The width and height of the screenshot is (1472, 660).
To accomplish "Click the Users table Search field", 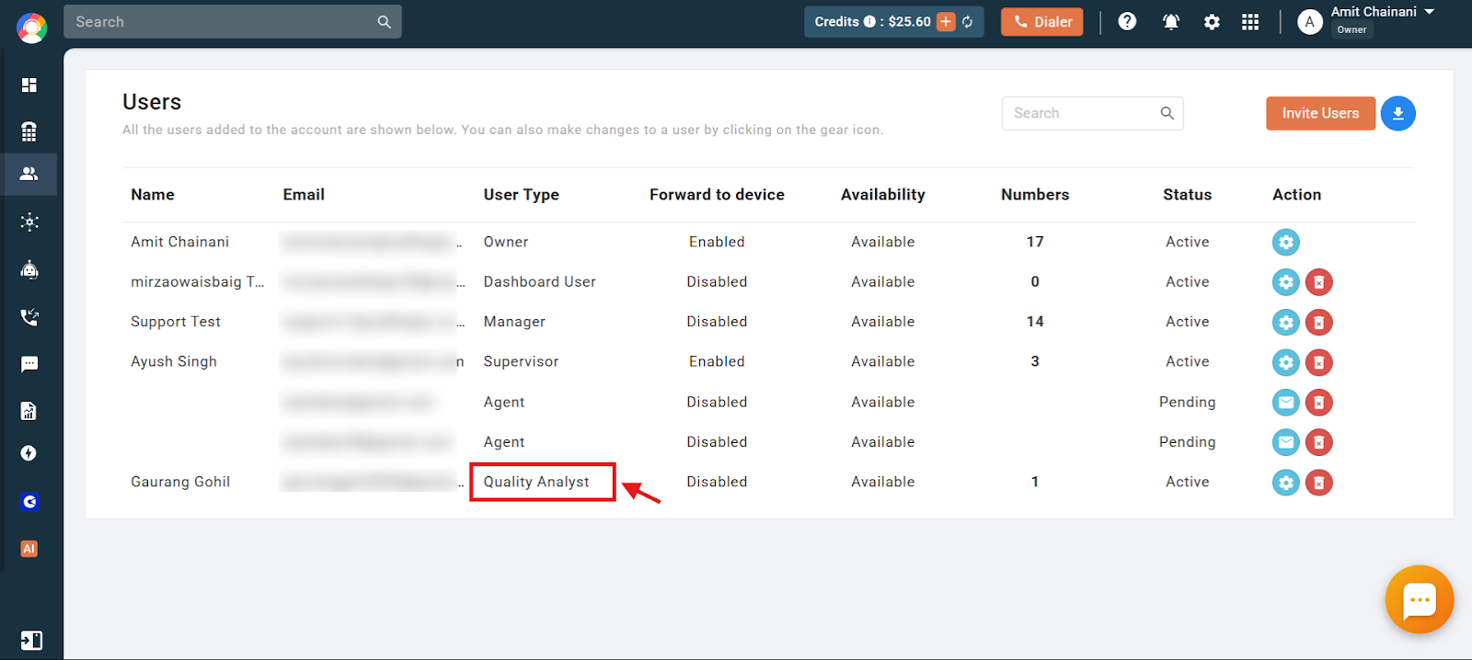I will click(x=1092, y=113).
